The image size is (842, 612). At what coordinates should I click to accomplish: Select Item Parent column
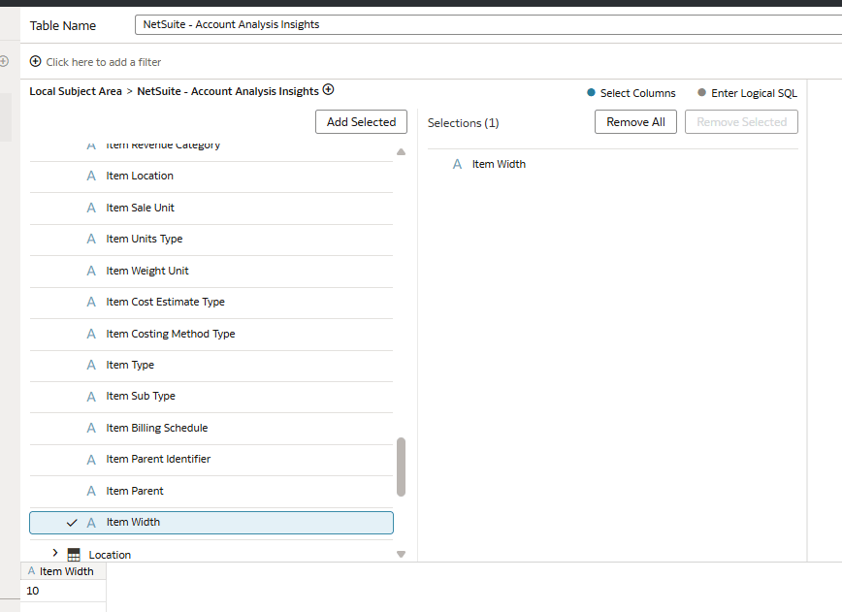pyautogui.click(x=211, y=491)
